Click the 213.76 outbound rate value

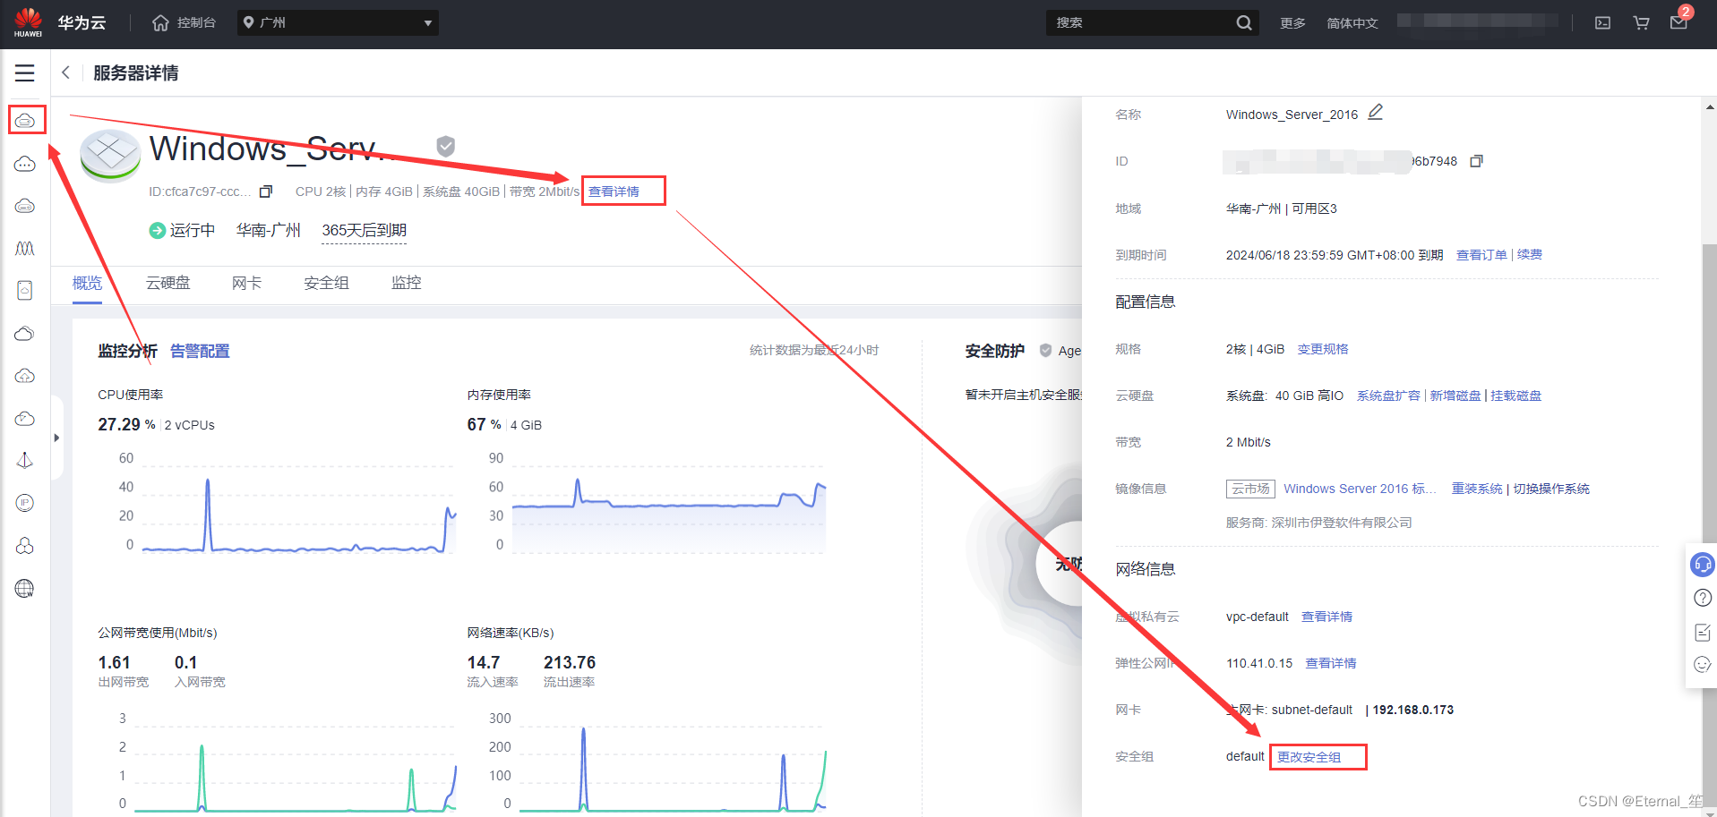pos(570,662)
